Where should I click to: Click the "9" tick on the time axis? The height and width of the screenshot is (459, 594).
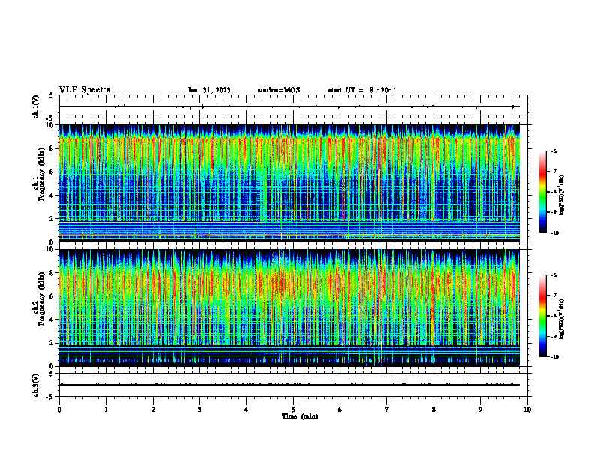[480, 409]
